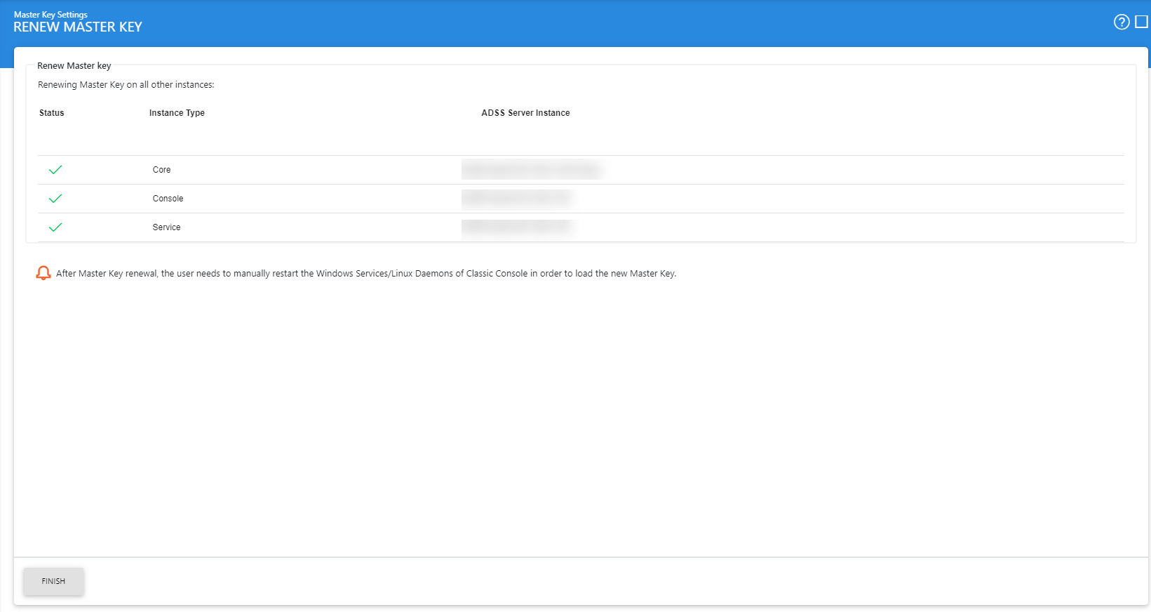Click the green checkmark in the Core row

pos(55,170)
